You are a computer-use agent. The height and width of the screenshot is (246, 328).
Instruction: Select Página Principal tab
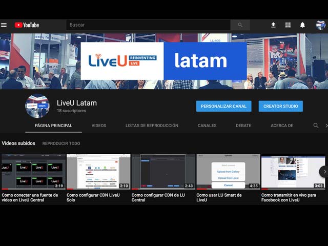[x=53, y=126]
